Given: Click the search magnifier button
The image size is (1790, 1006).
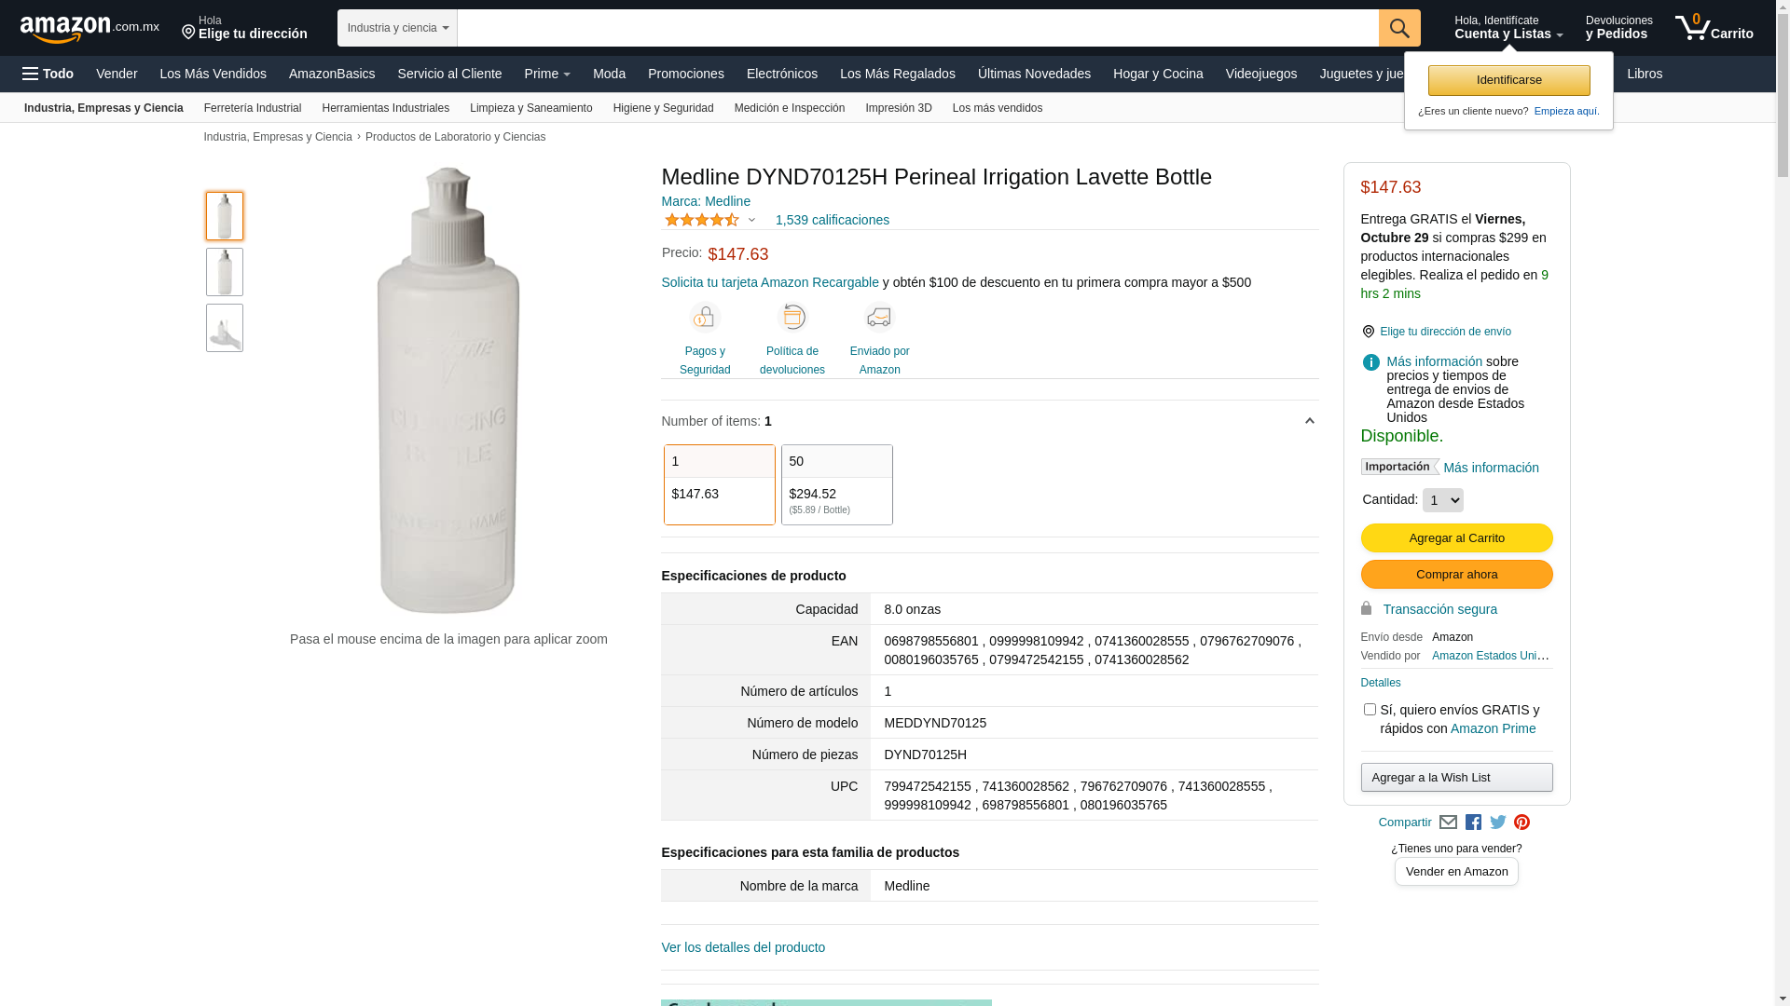Looking at the screenshot, I should (x=1398, y=28).
